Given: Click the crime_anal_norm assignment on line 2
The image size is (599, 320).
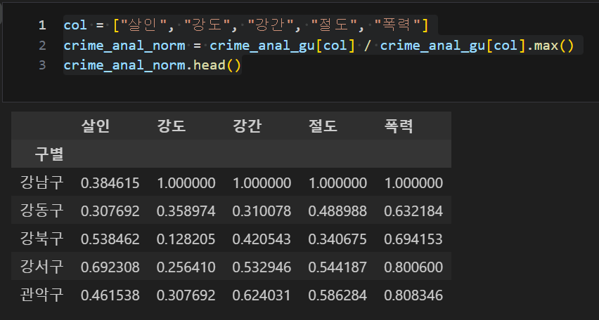Looking at the screenshot, I should tap(124, 46).
